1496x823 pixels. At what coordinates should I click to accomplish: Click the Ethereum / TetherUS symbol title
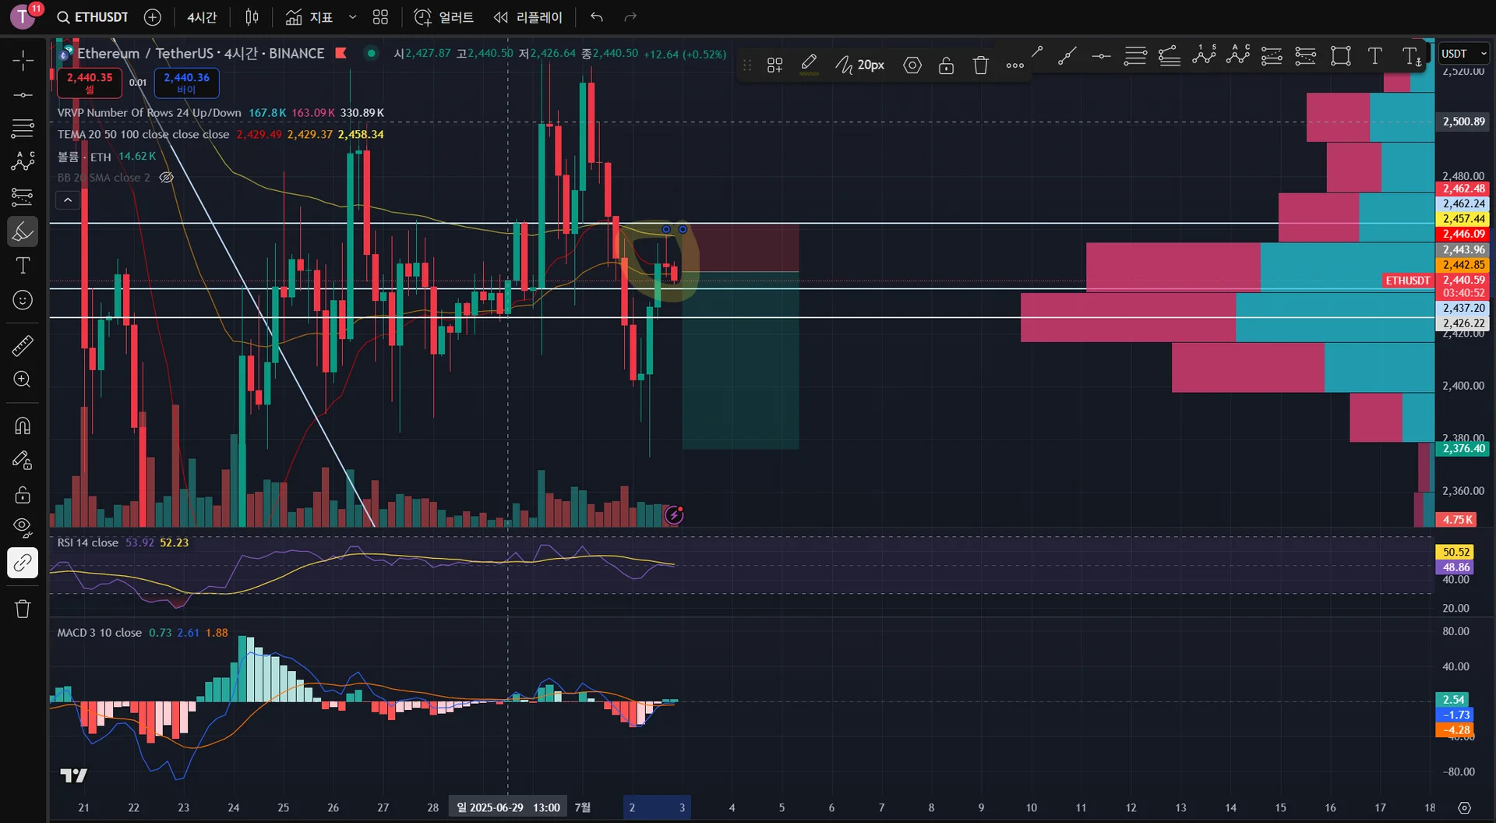200,53
